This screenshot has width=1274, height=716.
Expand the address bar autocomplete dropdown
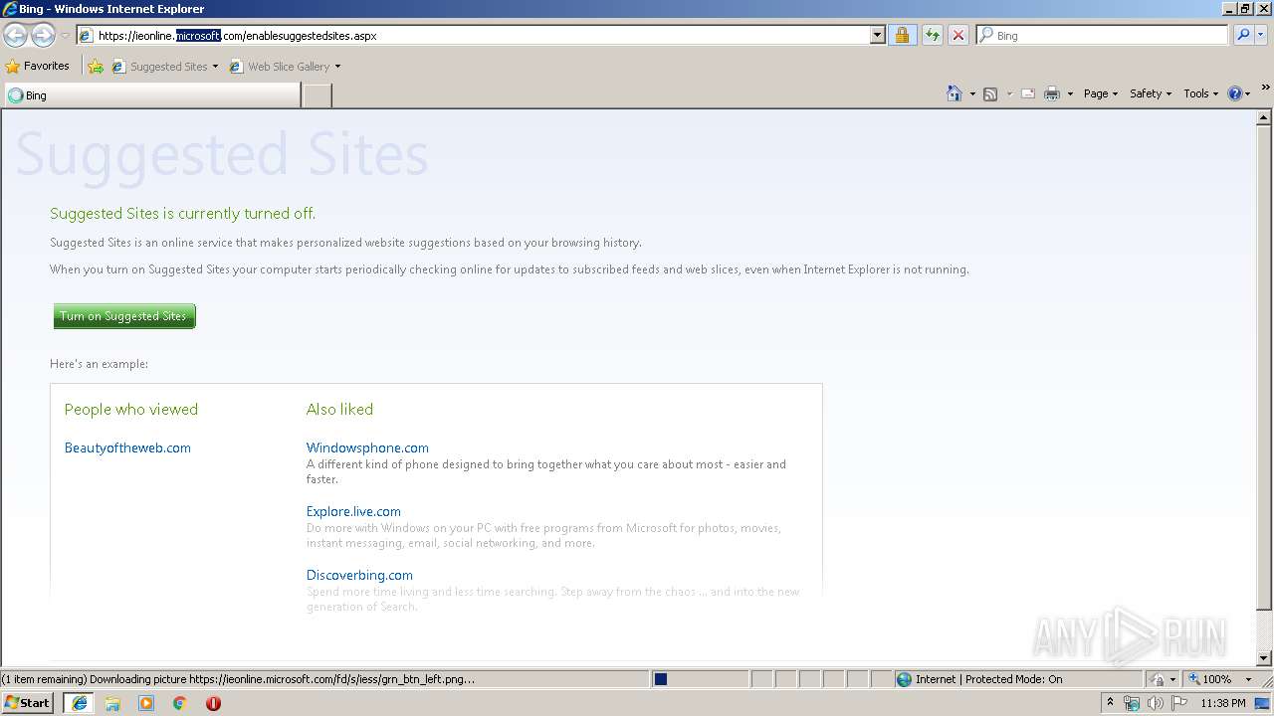tap(878, 36)
